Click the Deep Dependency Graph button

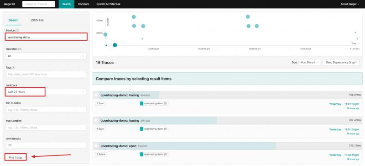[x=341, y=62]
